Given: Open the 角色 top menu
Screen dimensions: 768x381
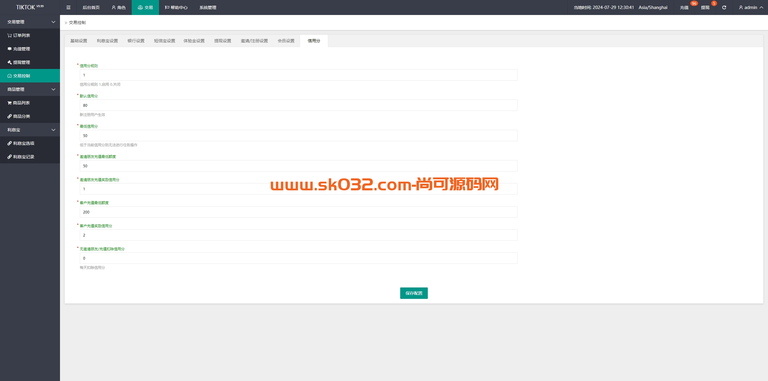Looking at the screenshot, I should coord(118,7).
